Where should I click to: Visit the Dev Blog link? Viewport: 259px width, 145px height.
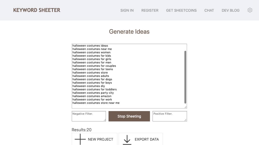coord(231,10)
